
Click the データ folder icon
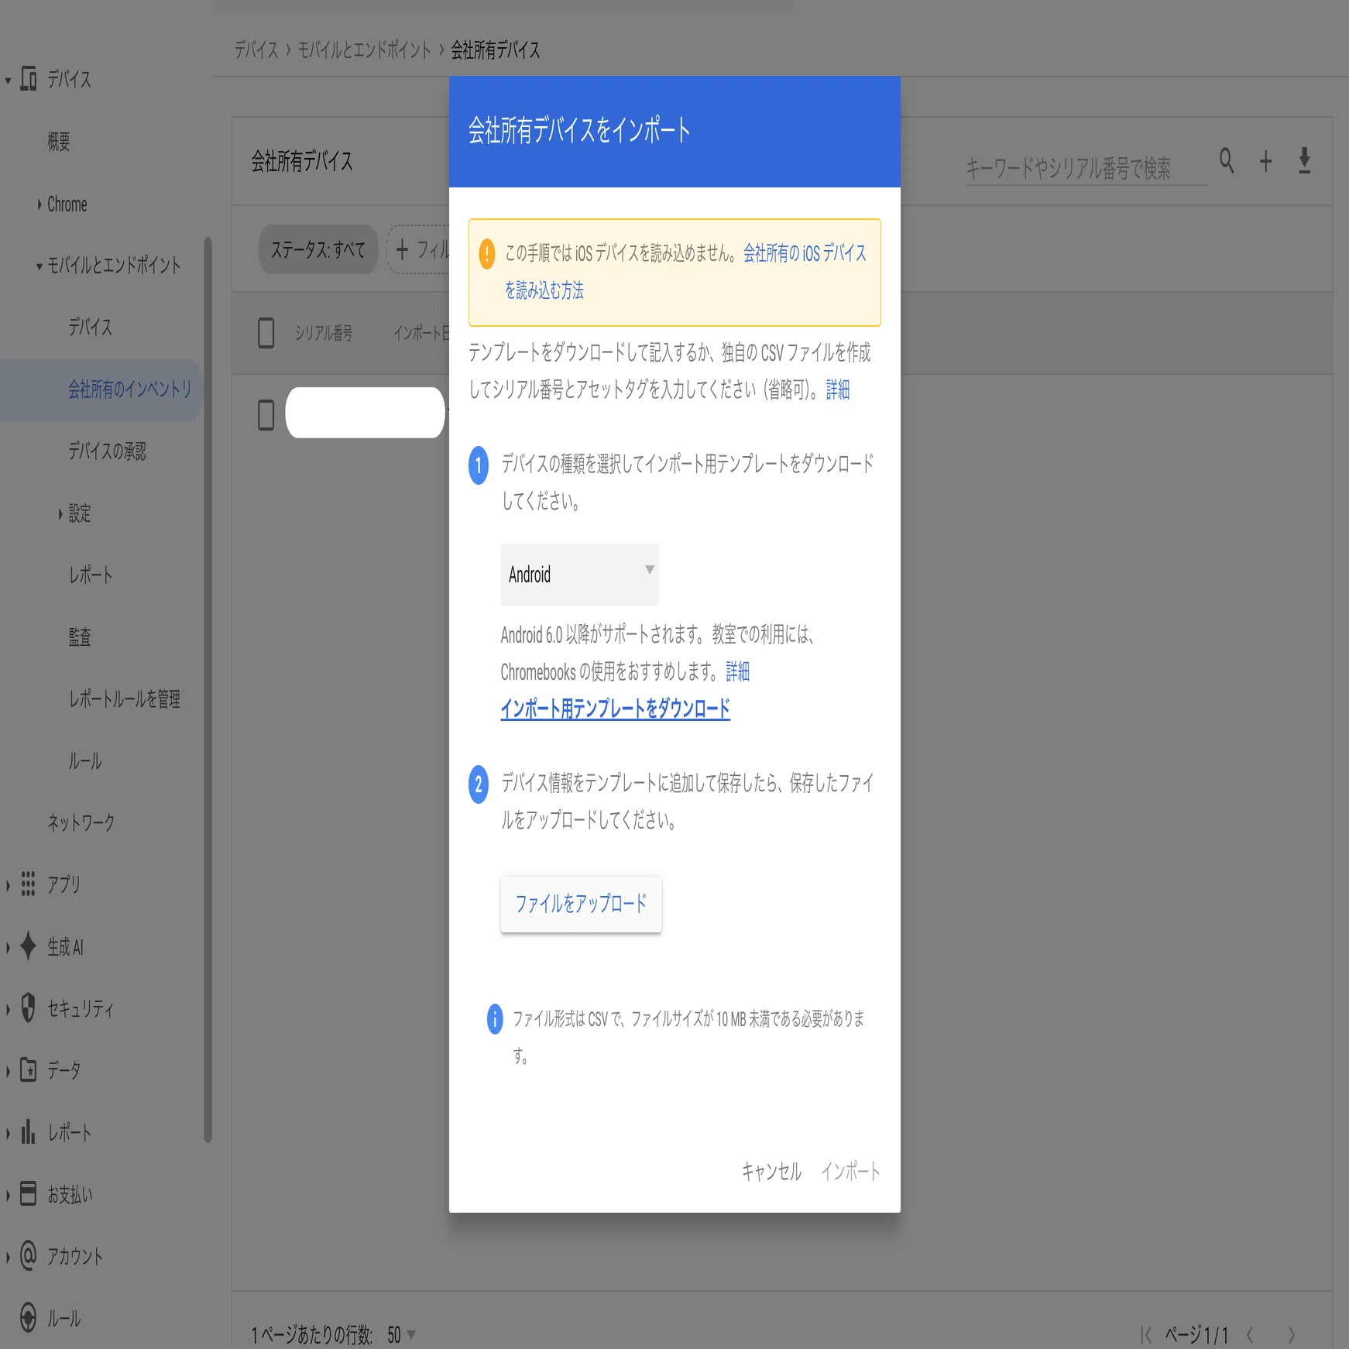29,1069
